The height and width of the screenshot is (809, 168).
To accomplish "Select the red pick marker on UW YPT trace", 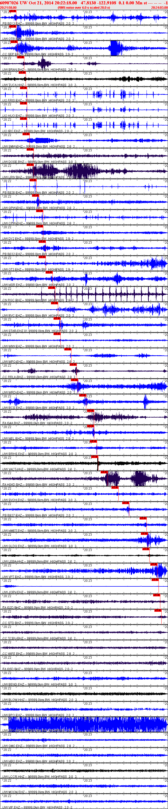I will 154,564.
